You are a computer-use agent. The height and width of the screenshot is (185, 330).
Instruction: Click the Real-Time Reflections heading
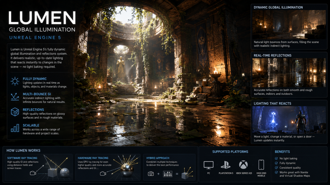click(273, 55)
